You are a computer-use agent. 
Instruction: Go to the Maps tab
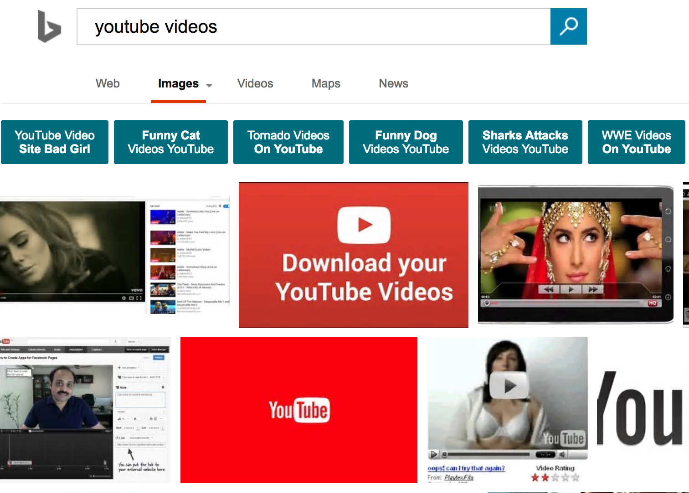click(x=326, y=83)
